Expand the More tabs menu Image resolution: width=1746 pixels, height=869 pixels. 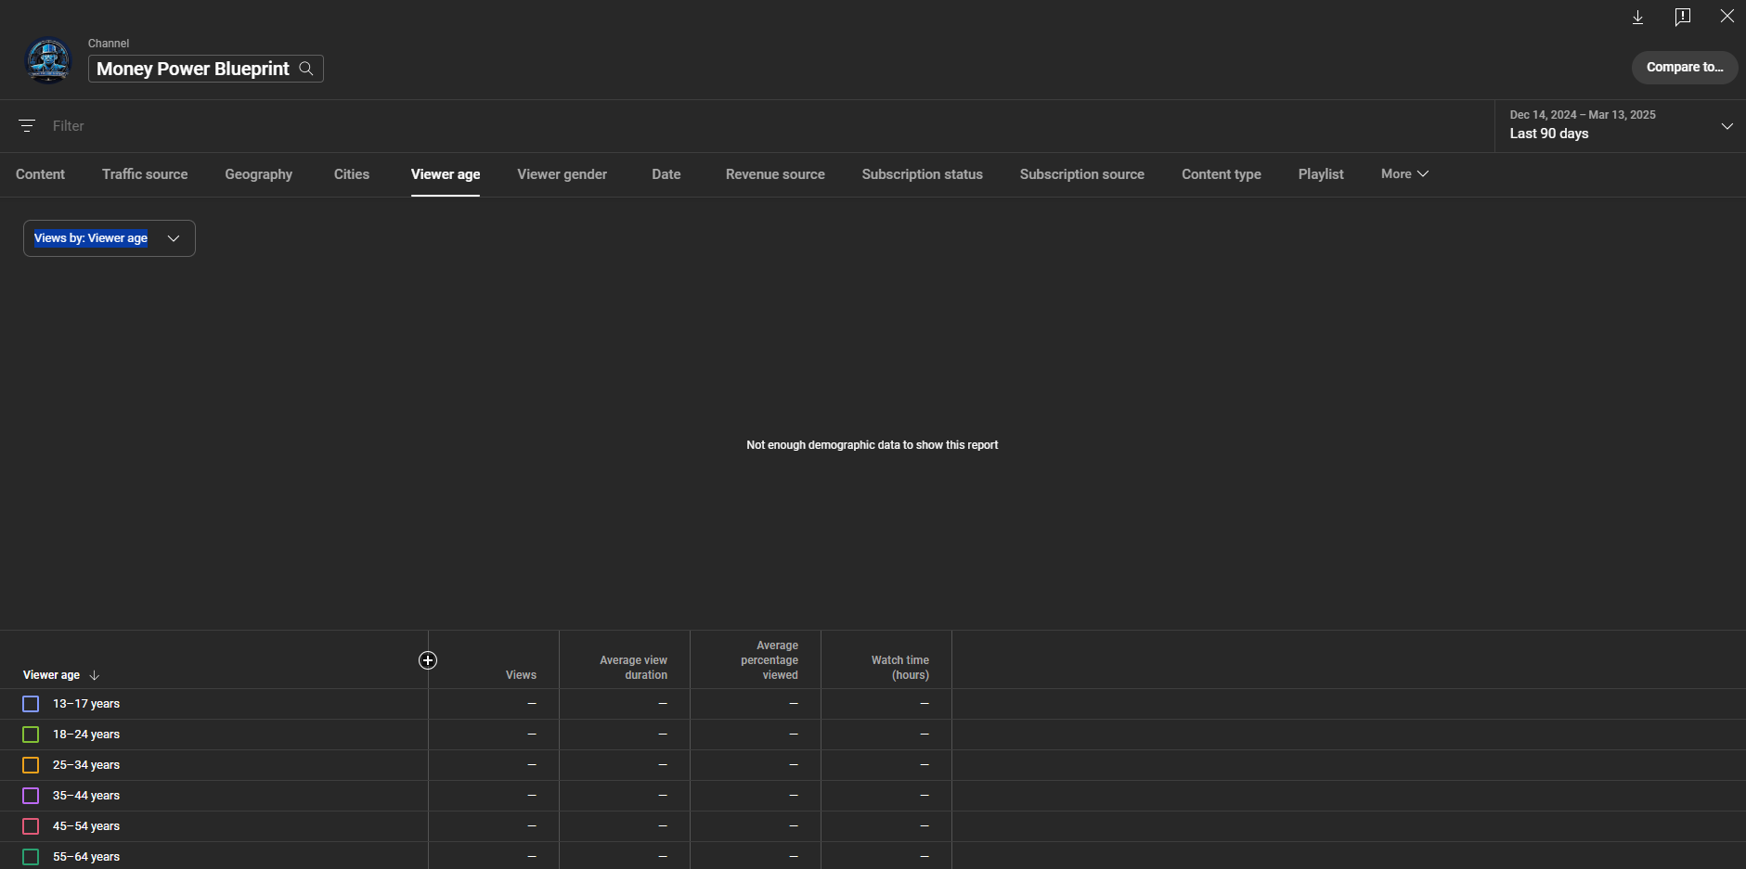[1404, 174]
